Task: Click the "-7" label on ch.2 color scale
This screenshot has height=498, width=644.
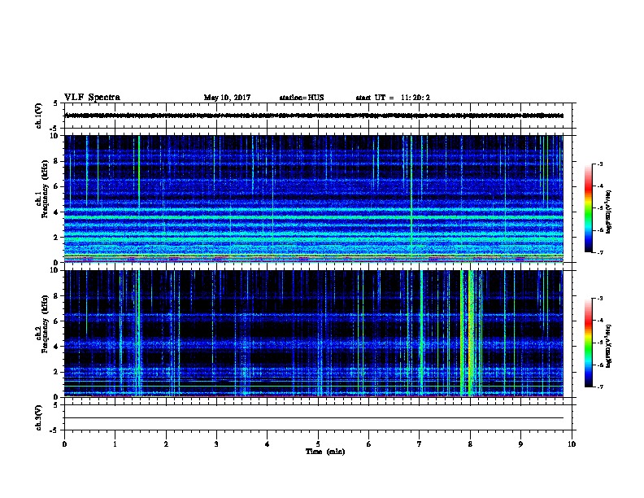Action: tap(599, 387)
